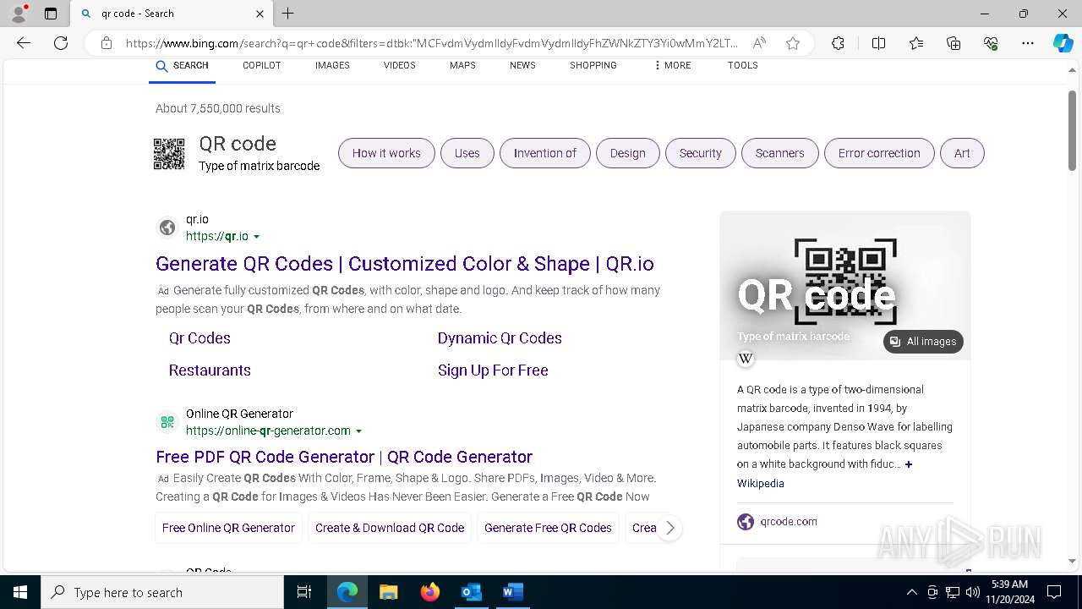Image resolution: width=1082 pixels, height=609 pixels.
Task: Open the Tab actions menu icon
Action: 51,14
